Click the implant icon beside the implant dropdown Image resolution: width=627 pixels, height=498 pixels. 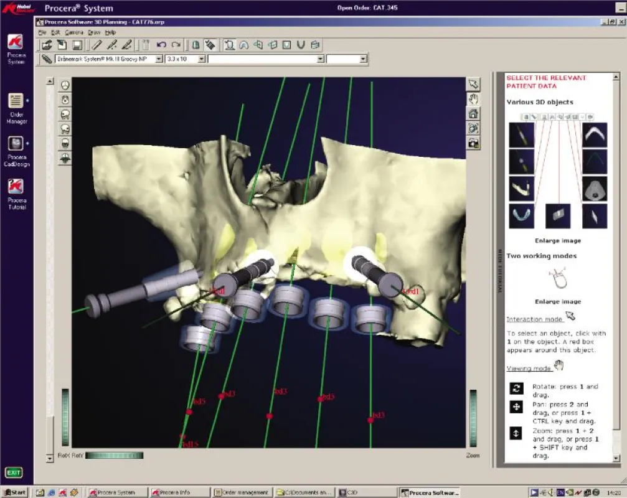[x=47, y=59]
